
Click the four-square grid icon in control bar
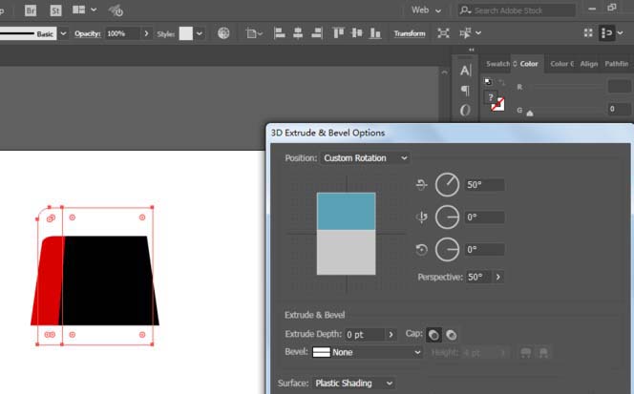(x=588, y=33)
